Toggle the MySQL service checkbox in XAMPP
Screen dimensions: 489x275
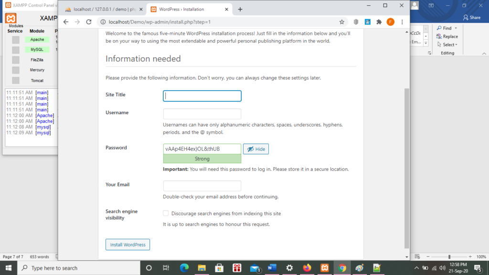(x=16, y=50)
